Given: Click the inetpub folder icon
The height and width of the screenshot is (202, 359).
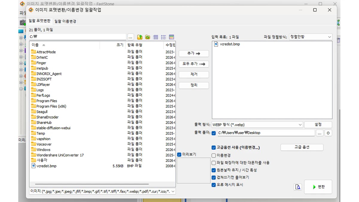Looking at the screenshot, I should (x=34, y=68).
